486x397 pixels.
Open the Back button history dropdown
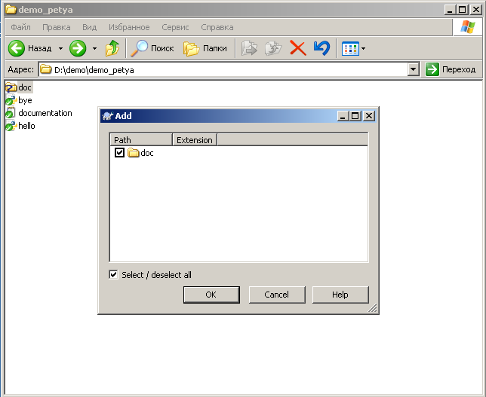tap(60, 48)
